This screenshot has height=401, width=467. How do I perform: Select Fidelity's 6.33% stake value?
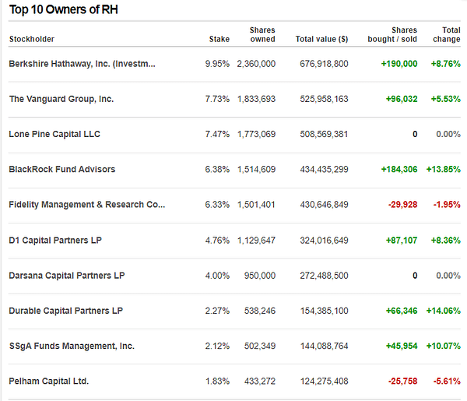coord(217,204)
